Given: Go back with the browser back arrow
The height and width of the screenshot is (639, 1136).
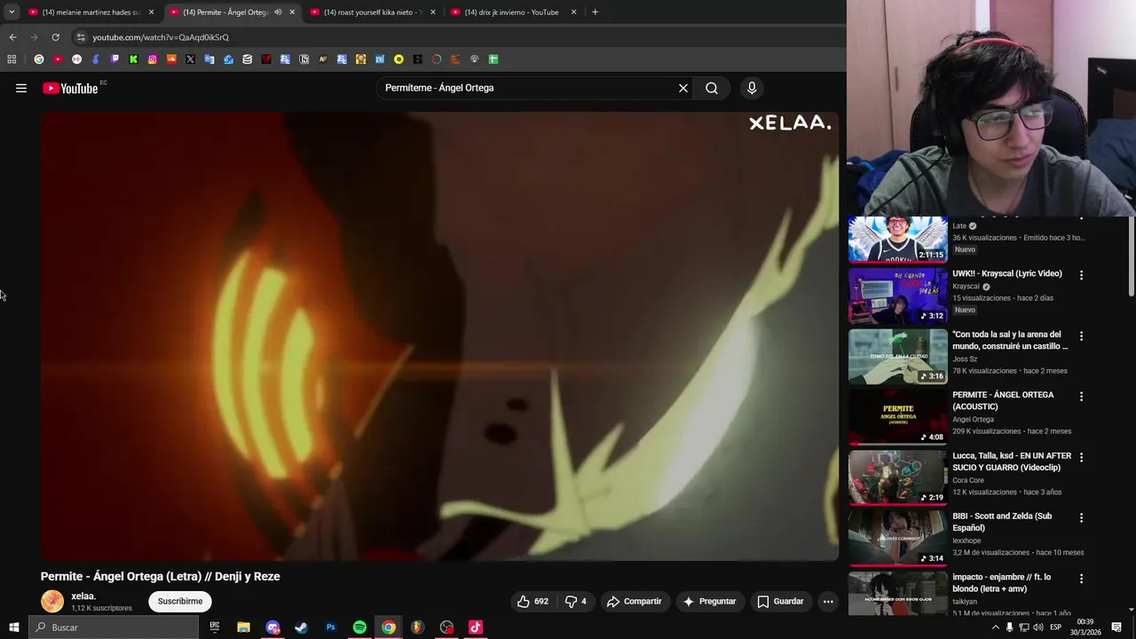Looking at the screenshot, I should 12,37.
